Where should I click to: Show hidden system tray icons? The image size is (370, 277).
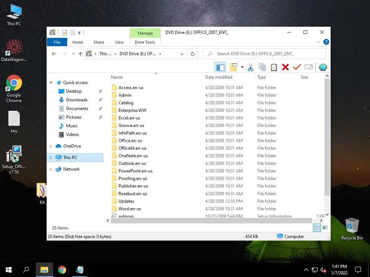[306, 270]
